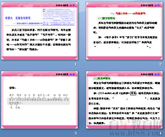The height and width of the screenshot is (137, 165).
Task: Select slide thumbnail number 2
Action: coord(124,31)
